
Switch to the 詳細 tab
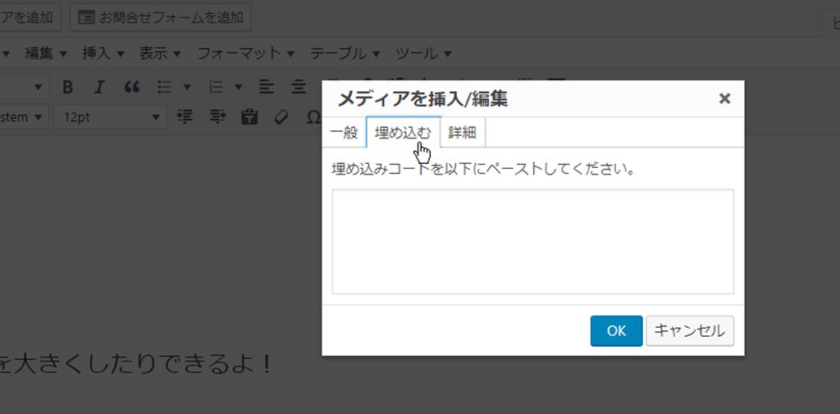tap(462, 133)
